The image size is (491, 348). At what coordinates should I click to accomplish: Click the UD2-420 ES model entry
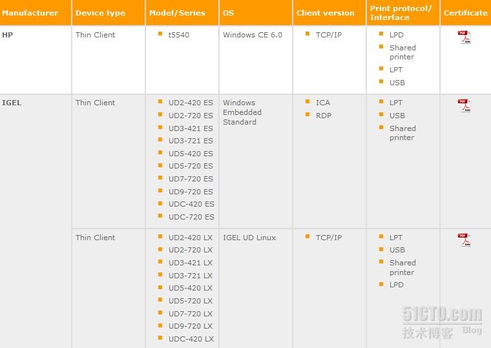[x=191, y=103]
